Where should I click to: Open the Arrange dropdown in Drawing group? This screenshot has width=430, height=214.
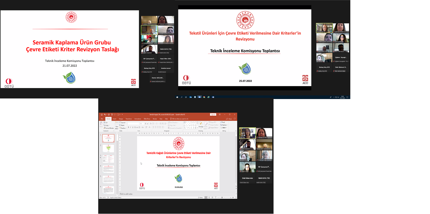click(x=201, y=125)
